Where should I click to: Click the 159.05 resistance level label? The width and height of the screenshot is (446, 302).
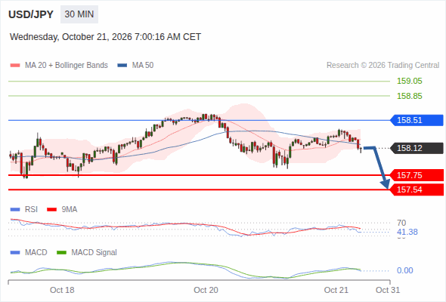409,81
